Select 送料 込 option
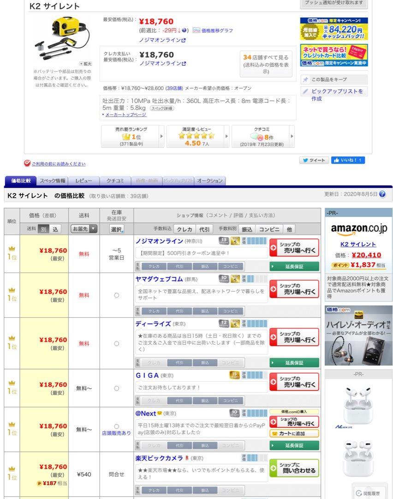This screenshot has height=499, width=393. pos(55,229)
